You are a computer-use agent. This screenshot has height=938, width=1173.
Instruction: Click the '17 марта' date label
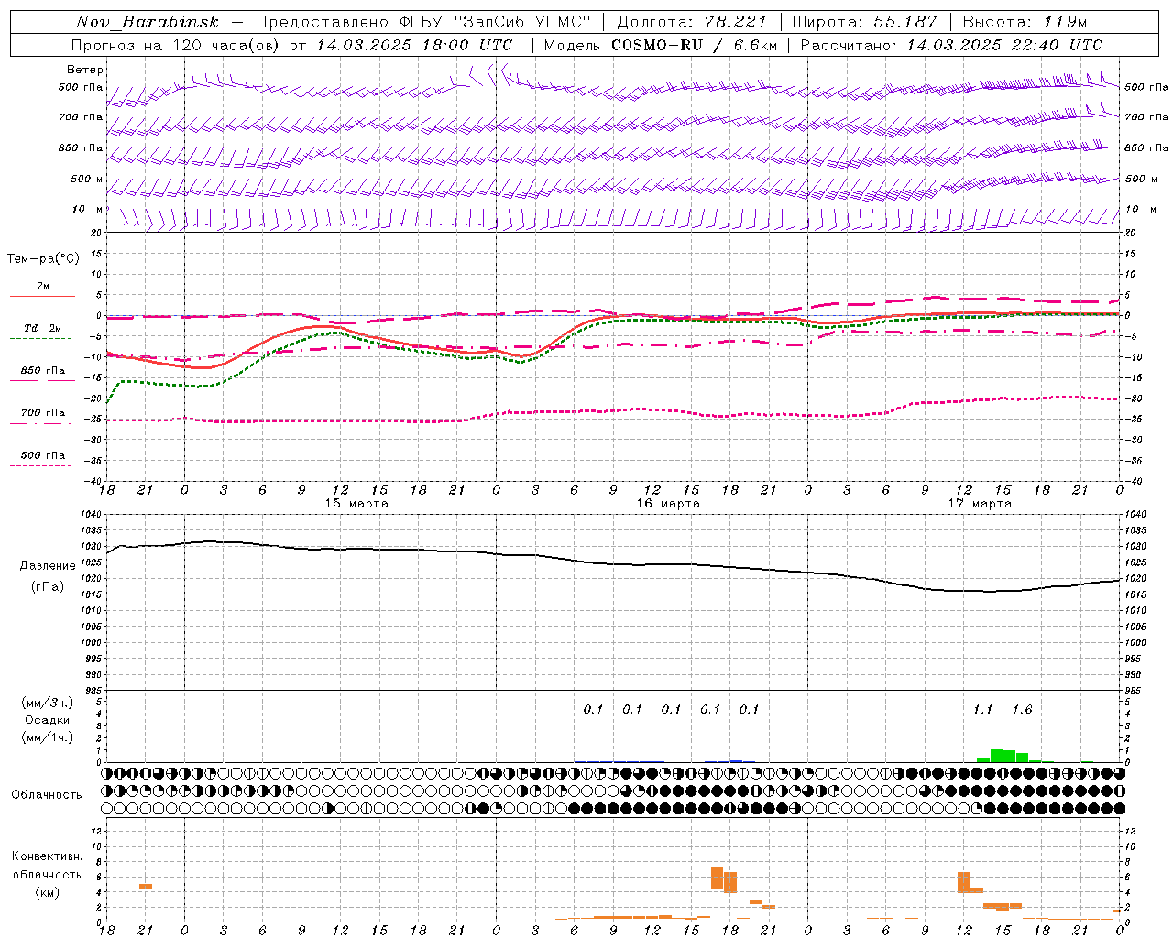980,504
